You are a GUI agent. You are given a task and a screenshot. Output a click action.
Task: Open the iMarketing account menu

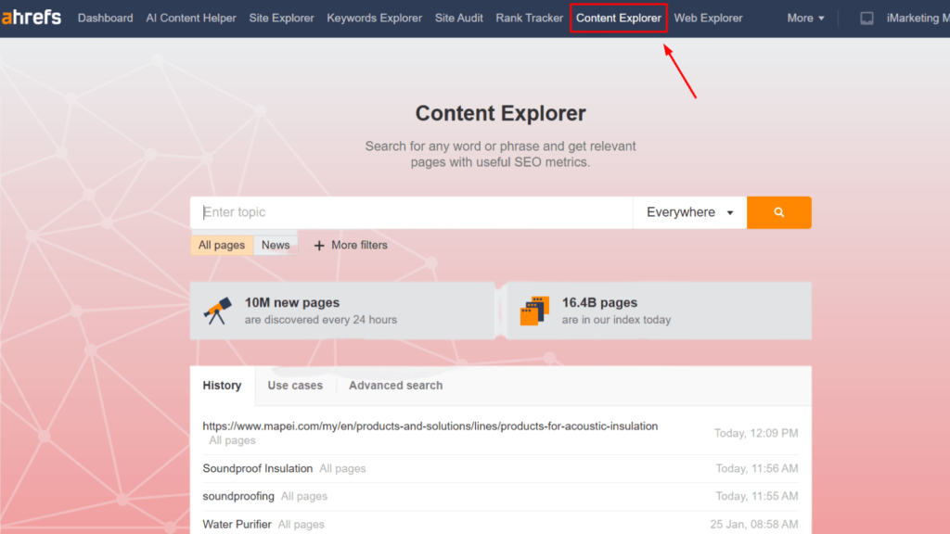918,19
